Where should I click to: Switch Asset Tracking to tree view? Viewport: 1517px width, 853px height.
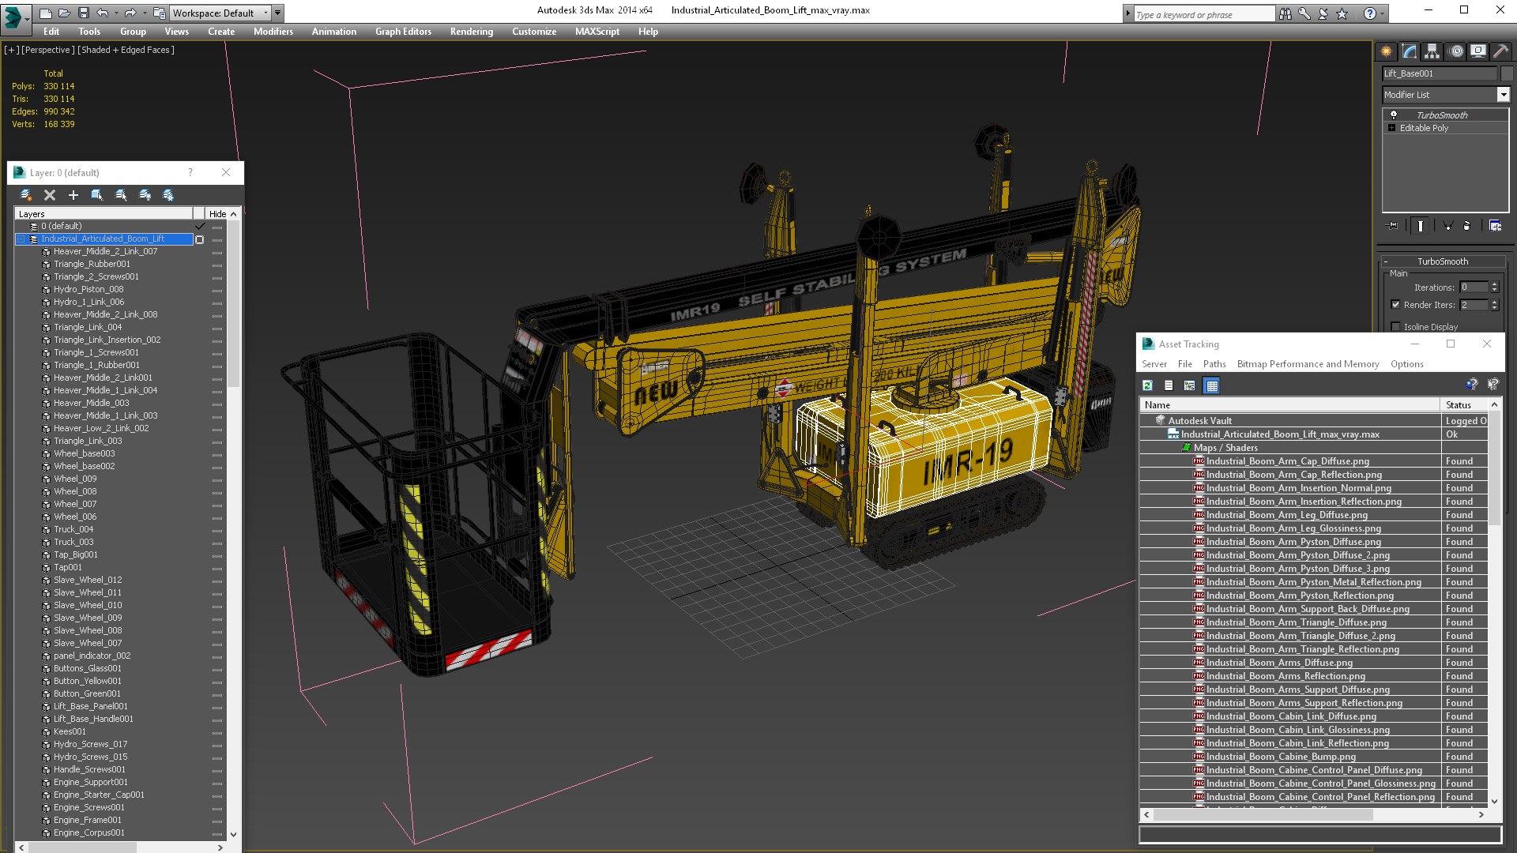1190,385
